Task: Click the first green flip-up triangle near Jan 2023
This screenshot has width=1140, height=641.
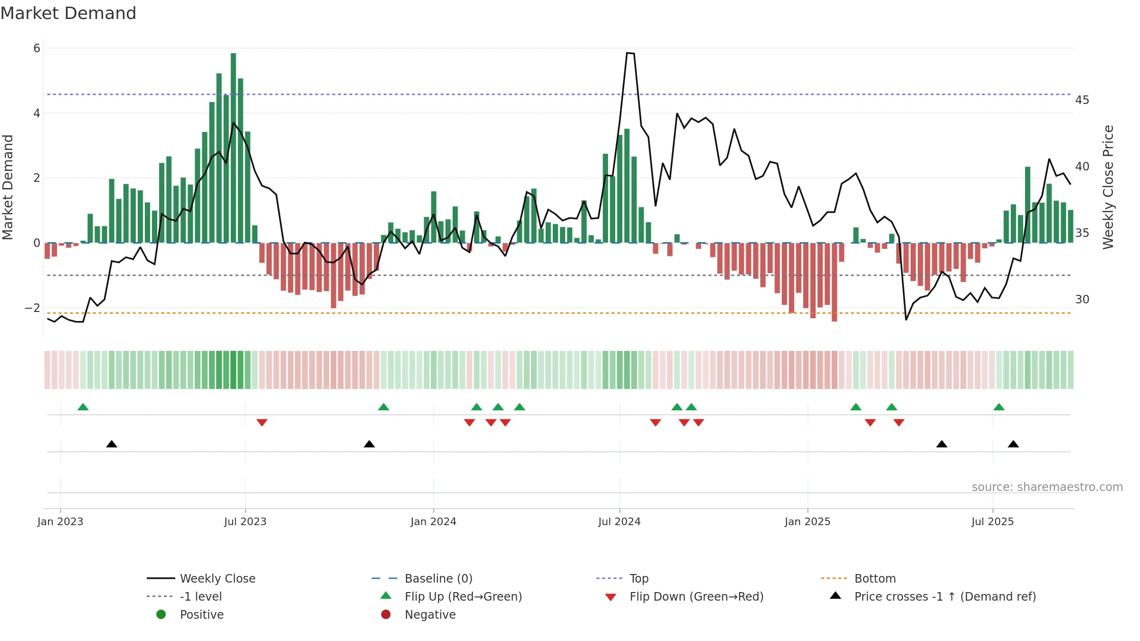Action: (83, 407)
